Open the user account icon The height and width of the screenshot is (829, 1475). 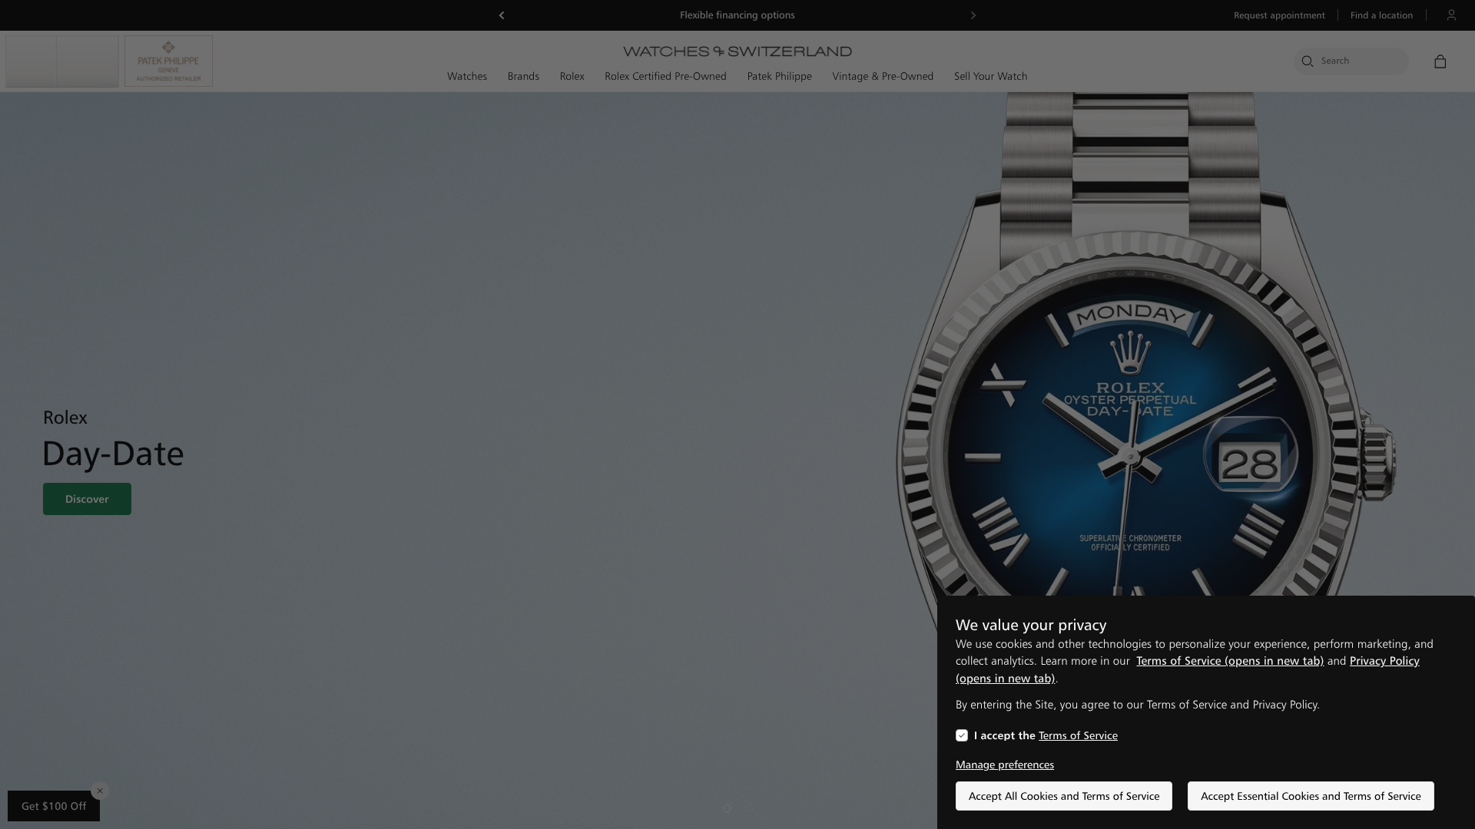pyautogui.click(x=1451, y=15)
